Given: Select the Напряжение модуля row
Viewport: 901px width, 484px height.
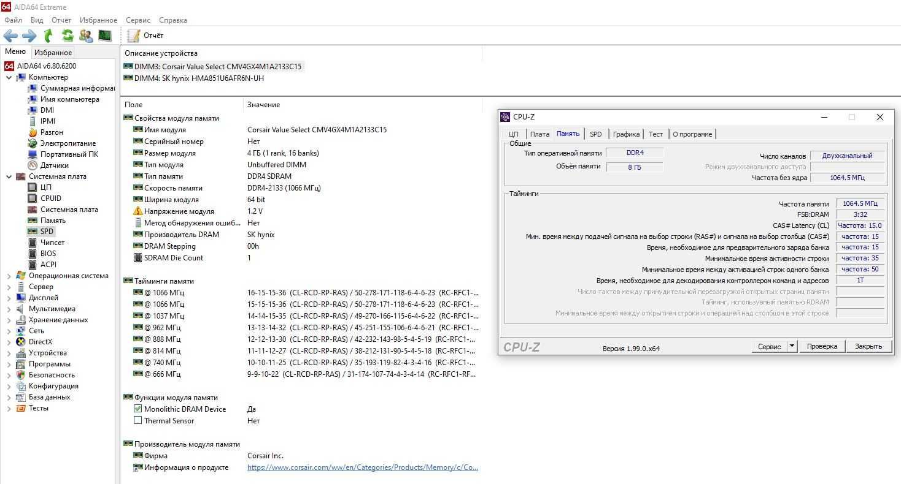Looking at the screenshot, I should pos(301,211).
